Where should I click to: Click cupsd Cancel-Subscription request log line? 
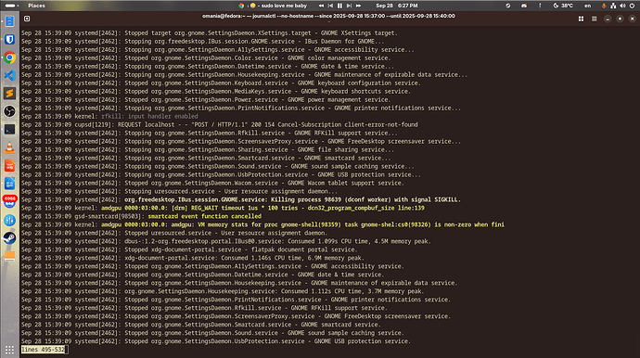pyautogui.click(x=220, y=124)
